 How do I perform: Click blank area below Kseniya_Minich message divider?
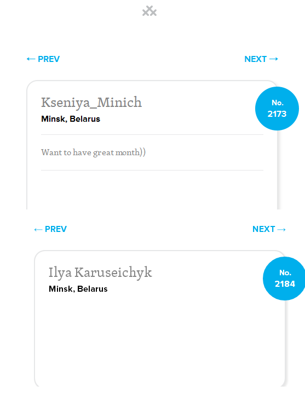point(152,190)
